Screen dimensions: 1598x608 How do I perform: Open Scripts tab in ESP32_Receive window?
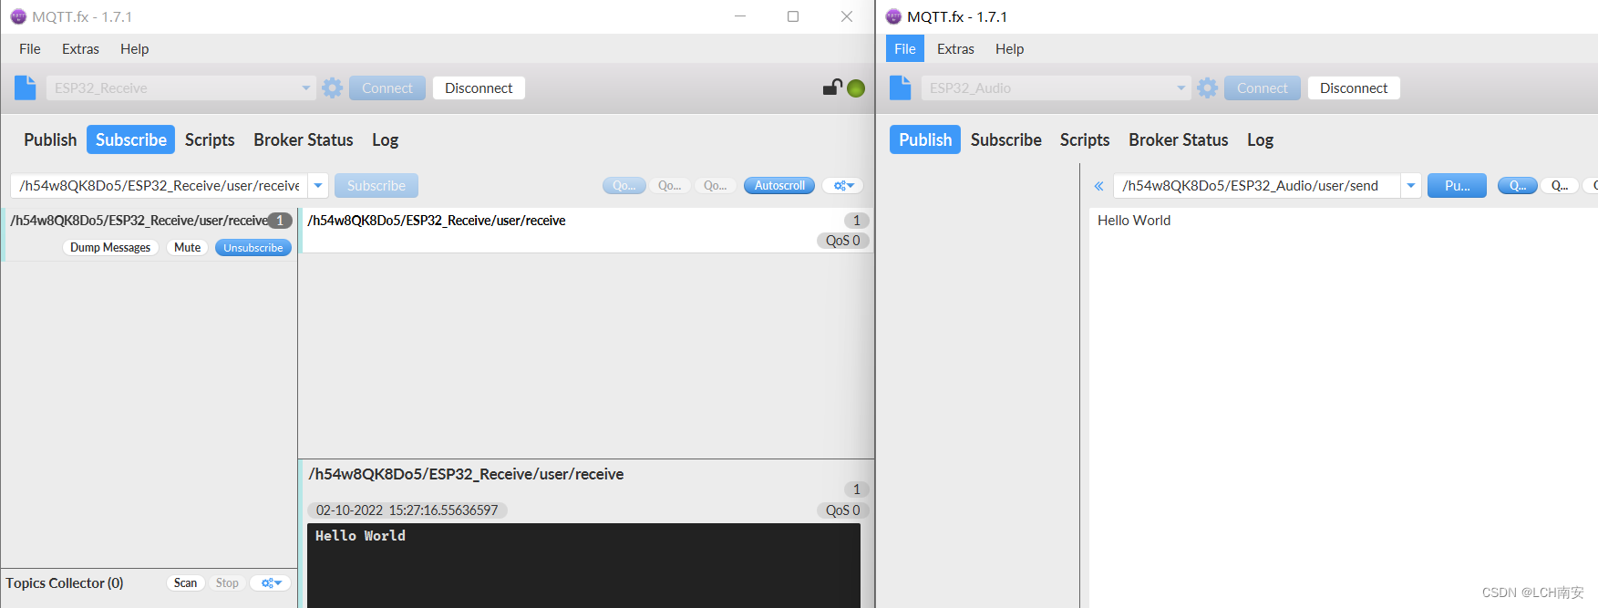point(210,139)
